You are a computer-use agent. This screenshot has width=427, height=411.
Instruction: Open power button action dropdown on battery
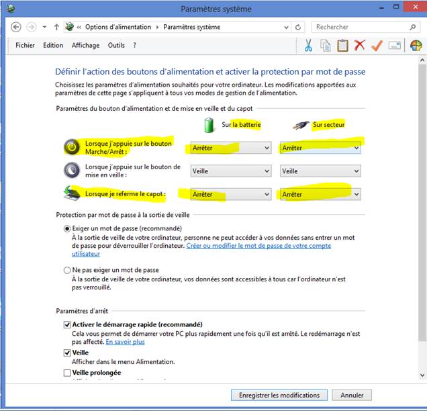coord(231,148)
